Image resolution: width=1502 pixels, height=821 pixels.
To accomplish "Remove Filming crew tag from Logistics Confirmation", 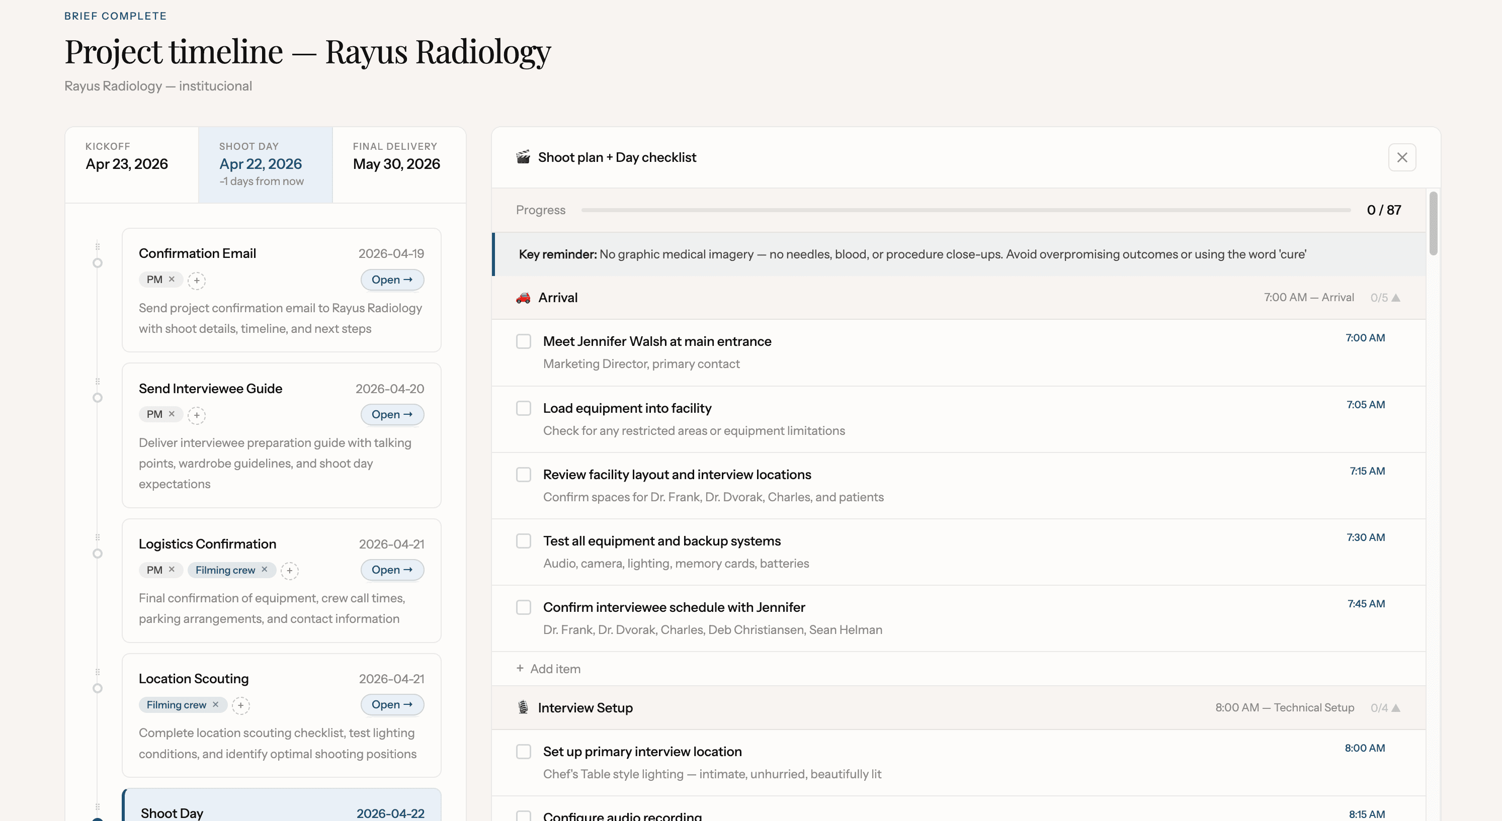I will coord(264,569).
